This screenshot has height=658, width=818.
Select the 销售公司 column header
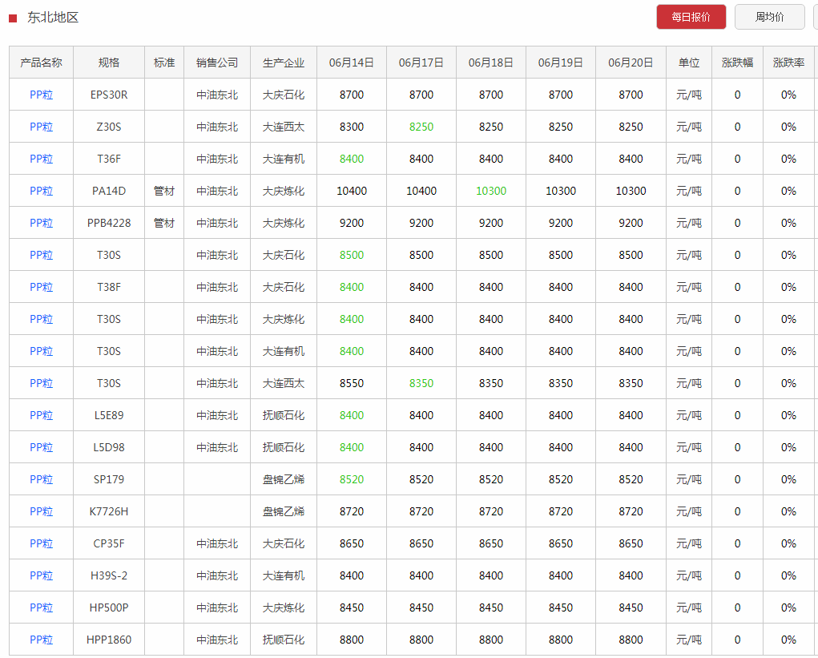pyautogui.click(x=217, y=63)
